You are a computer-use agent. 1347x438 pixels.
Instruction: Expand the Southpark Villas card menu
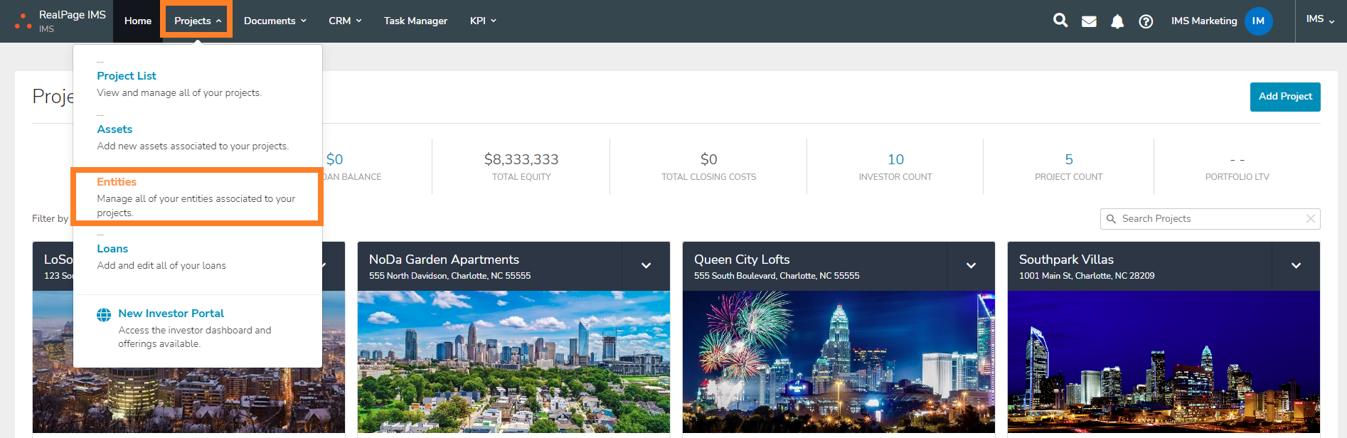(1296, 266)
